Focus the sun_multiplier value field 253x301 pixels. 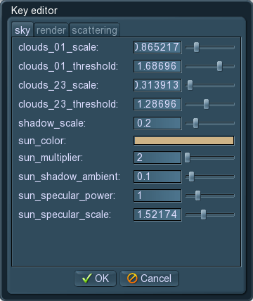tap(157, 158)
